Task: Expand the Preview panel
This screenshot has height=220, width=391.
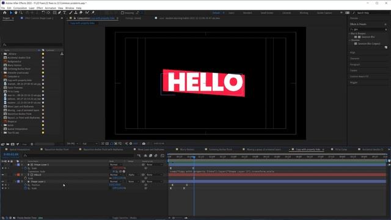Action: pyautogui.click(x=354, y=18)
